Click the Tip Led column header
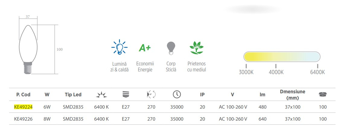Viewport: 346px width, 132px height. 73,95
